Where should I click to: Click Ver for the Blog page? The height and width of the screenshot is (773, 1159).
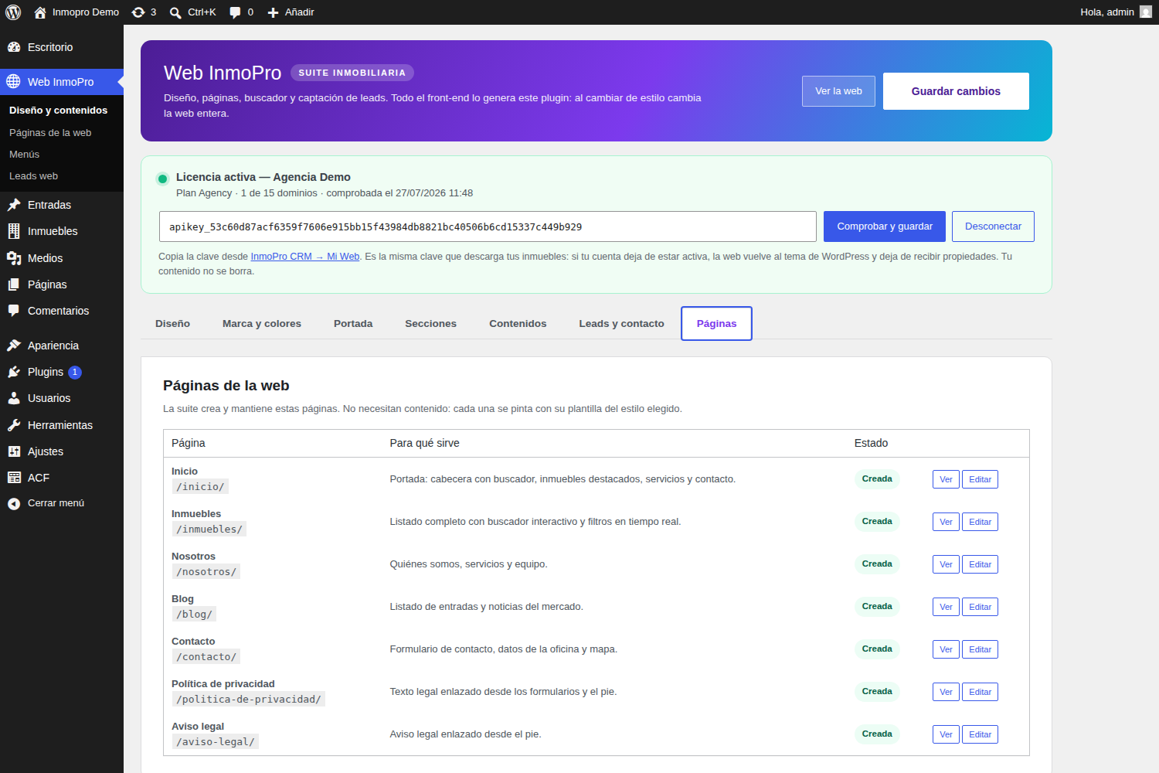(946, 607)
